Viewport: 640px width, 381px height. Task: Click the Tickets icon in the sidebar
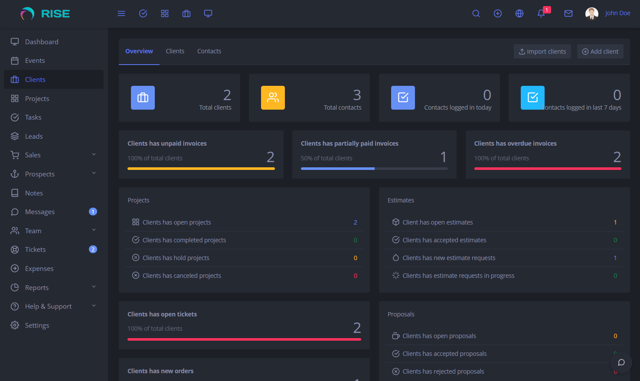(x=14, y=249)
